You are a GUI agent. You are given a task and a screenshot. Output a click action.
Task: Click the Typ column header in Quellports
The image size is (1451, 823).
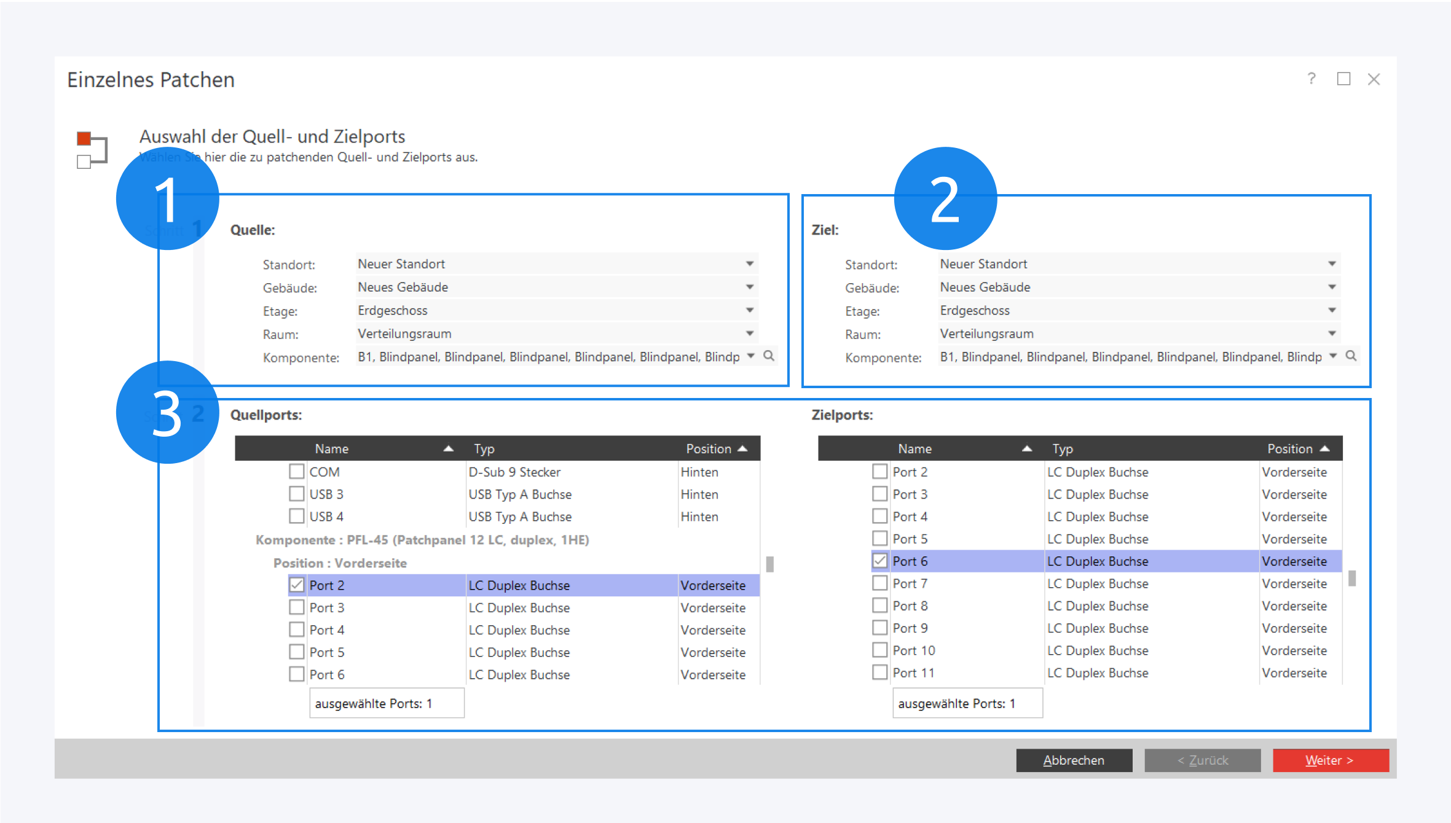[x=484, y=449]
